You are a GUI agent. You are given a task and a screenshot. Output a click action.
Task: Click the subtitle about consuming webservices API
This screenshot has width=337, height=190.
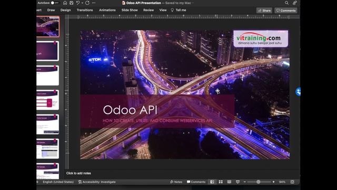pos(157,121)
